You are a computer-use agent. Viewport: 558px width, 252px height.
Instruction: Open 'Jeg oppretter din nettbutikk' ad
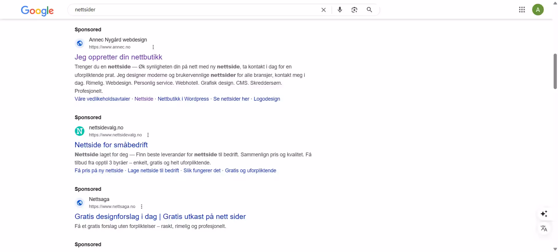[x=118, y=57]
